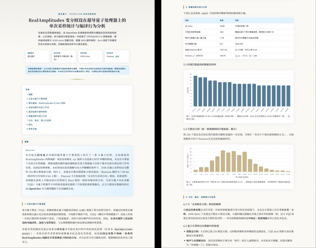The image size is (316, 248).
Task: Click the 超导量子计算后端 execution environment card
Action: (x=64, y=56)
